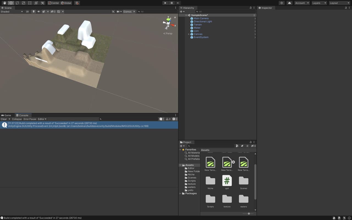Click the Scene view search field
This screenshot has height=220, width=352.
click(x=157, y=12)
